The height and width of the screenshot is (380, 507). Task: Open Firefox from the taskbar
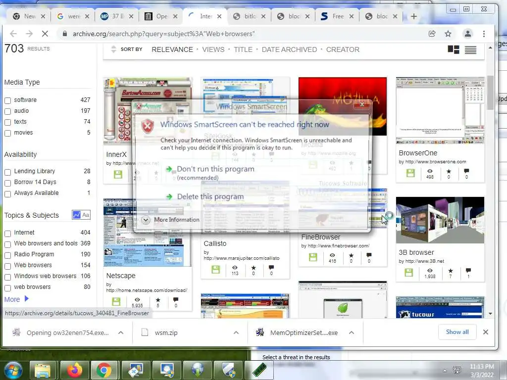coord(74,370)
